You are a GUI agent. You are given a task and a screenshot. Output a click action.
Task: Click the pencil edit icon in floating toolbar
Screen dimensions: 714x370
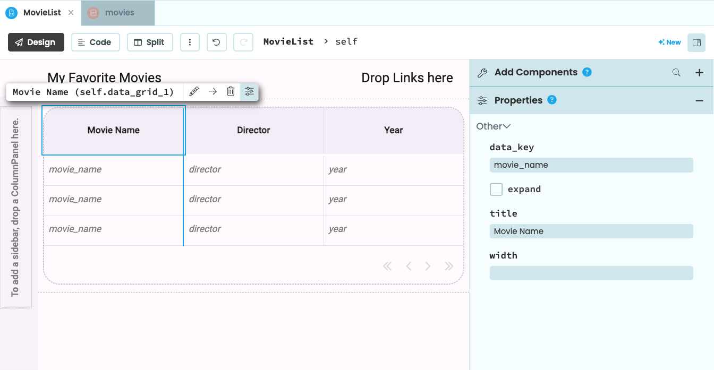pyautogui.click(x=194, y=92)
